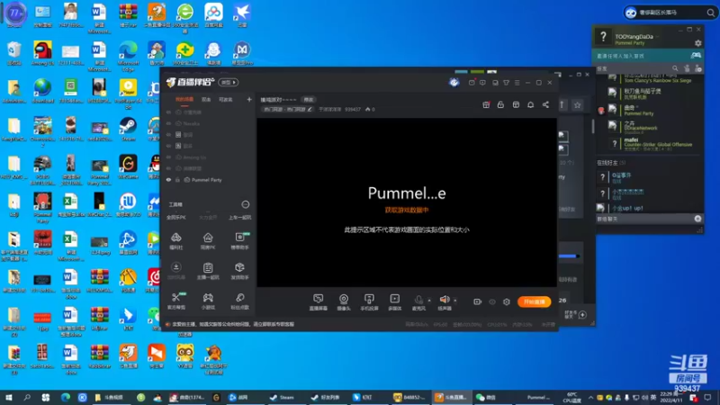This screenshot has width=720, height=405.
Task: Start the live stream with orange button
Action: pyautogui.click(x=534, y=301)
